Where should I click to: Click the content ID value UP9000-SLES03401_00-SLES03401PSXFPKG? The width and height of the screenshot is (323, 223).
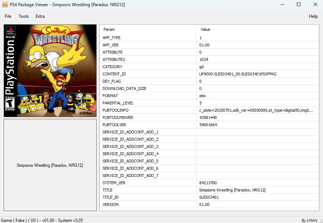pyautogui.click(x=238, y=74)
